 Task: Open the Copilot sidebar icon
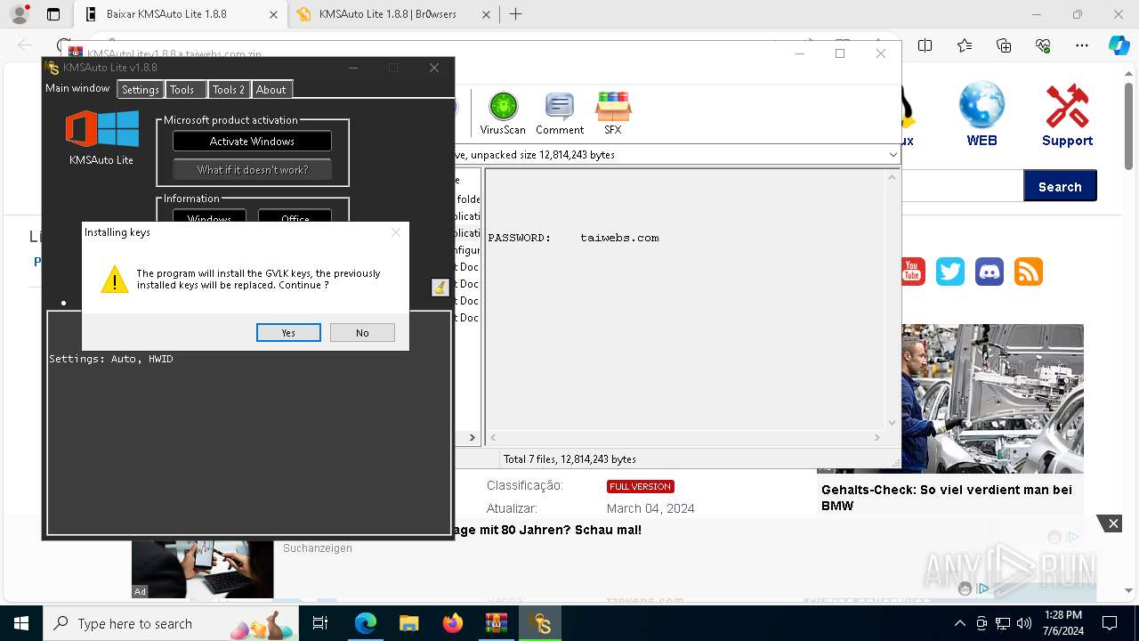[1119, 45]
